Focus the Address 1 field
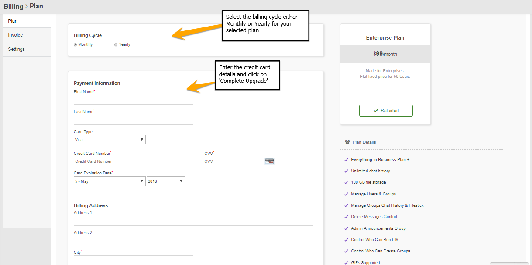The image size is (532, 265). 193,221
